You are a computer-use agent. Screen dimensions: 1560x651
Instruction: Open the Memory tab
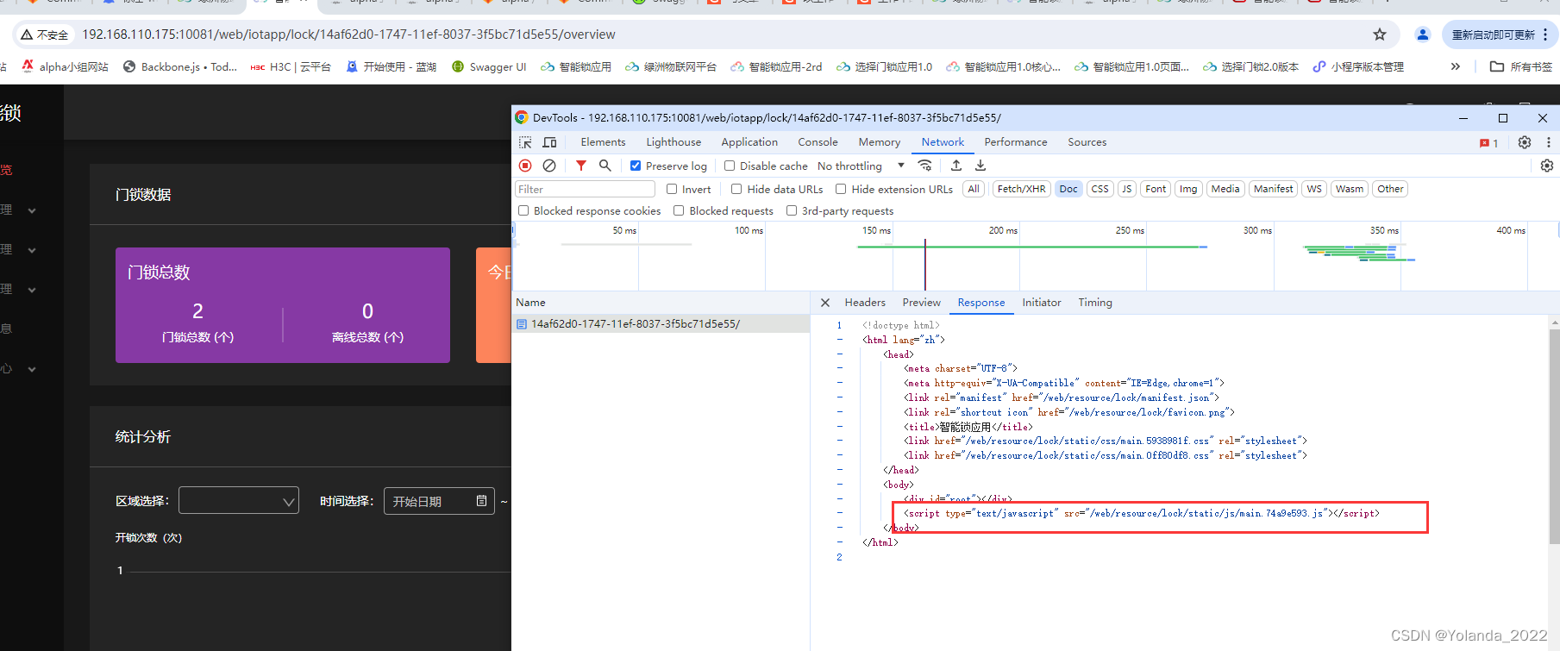click(x=879, y=142)
